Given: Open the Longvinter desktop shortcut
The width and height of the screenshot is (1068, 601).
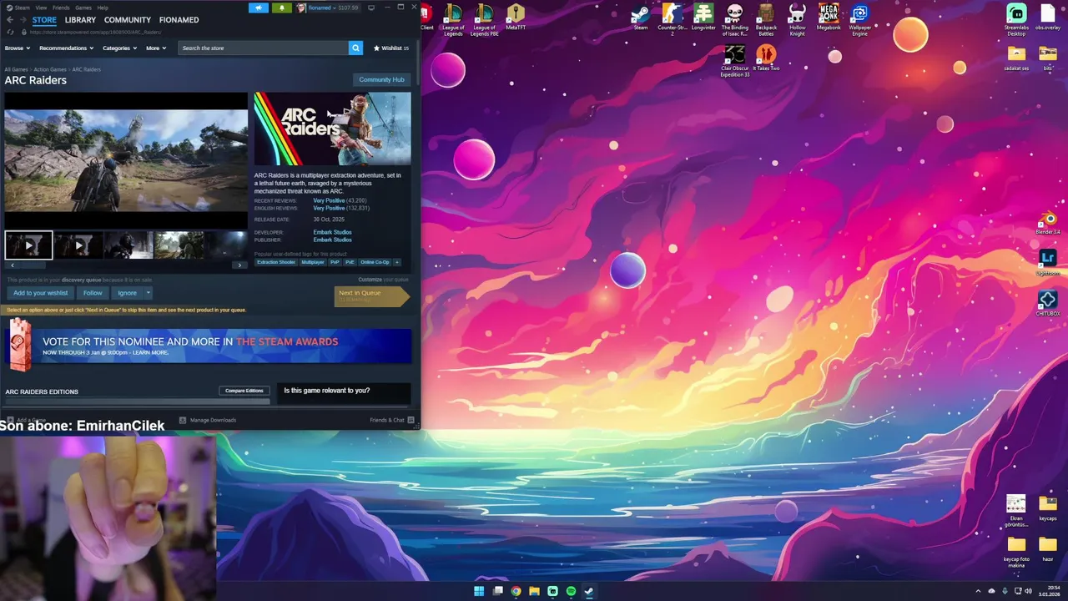Looking at the screenshot, I should point(703,17).
